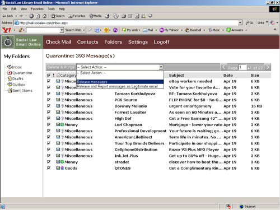The width and height of the screenshot is (280, 210).
Task: Expand the Links bar chevron
Action: pos(267,22)
